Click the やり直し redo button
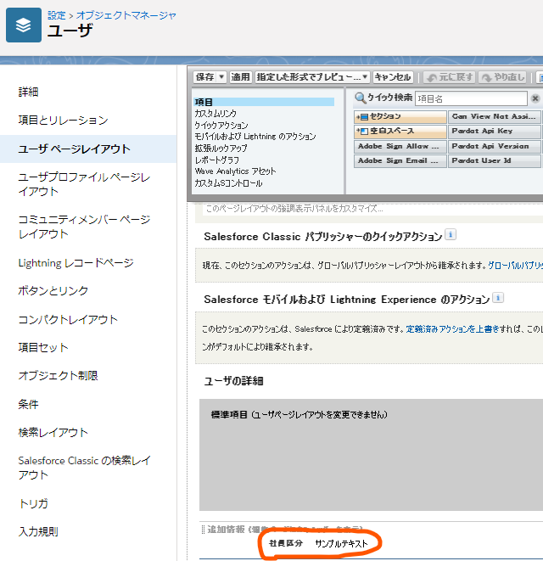The width and height of the screenshot is (543, 561). coord(503,77)
